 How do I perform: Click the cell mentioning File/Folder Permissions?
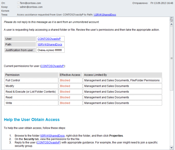coord(122,80)
